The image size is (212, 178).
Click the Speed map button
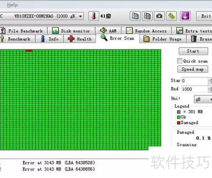(193, 69)
